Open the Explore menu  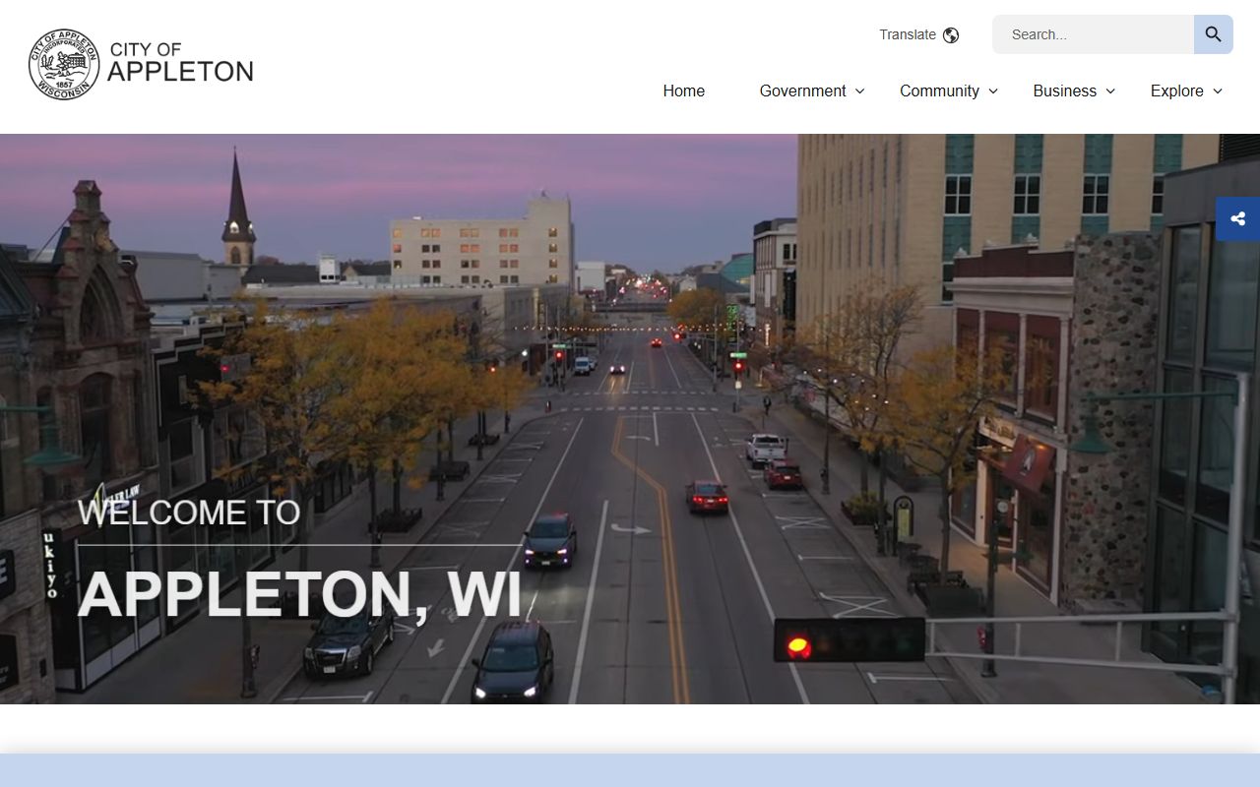point(1176,91)
